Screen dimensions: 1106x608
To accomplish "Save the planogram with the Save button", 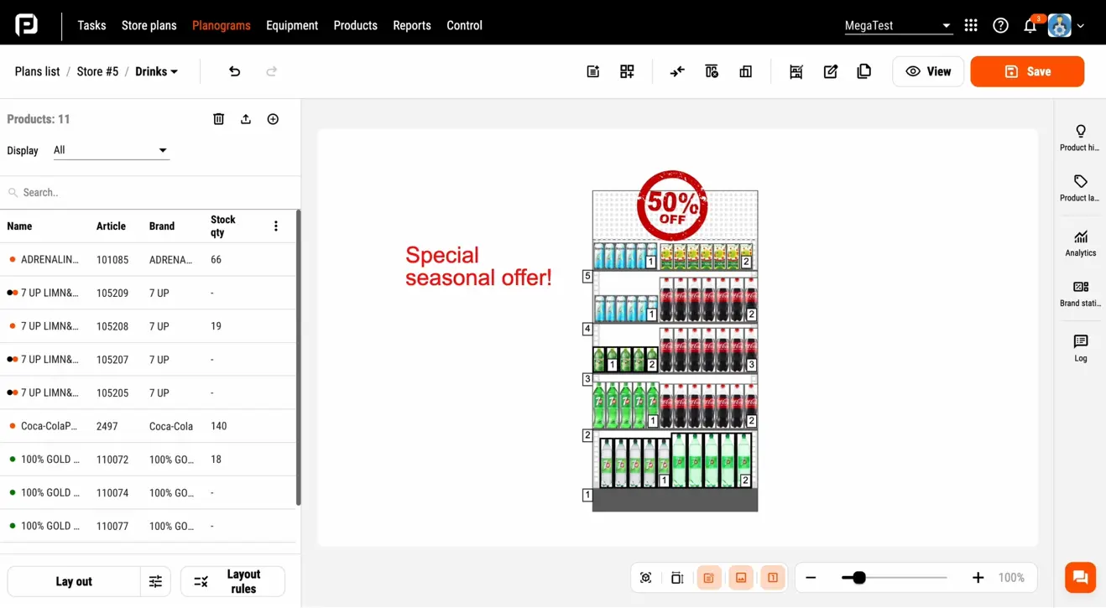I will pos(1027,71).
